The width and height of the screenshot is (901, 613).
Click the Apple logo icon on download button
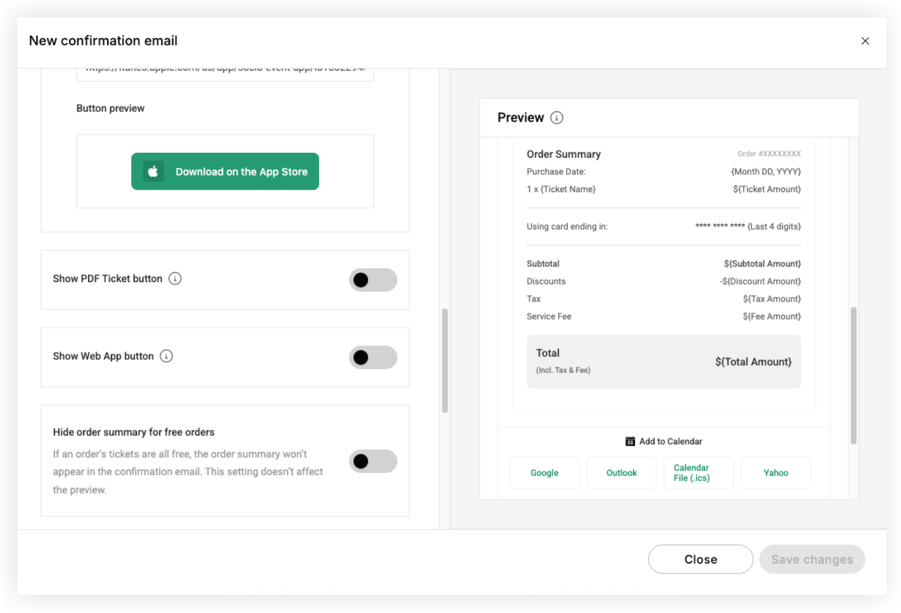point(153,171)
